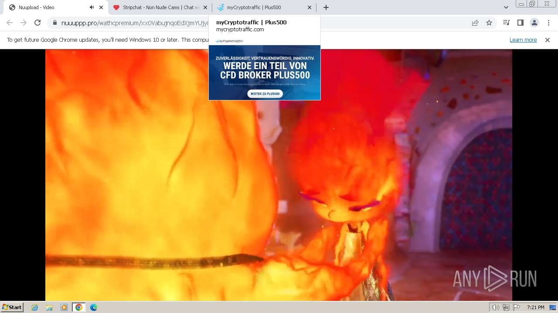
Task: Open a new browser tab
Action: coord(326,7)
